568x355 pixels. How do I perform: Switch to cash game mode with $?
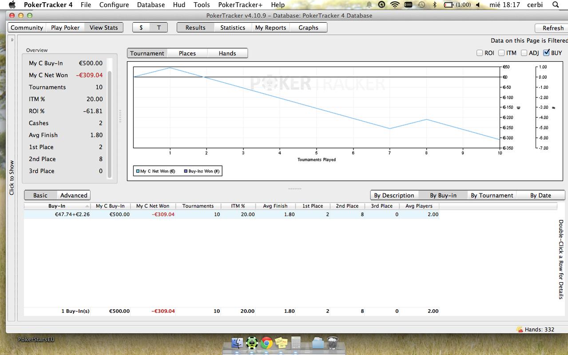pyautogui.click(x=141, y=28)
